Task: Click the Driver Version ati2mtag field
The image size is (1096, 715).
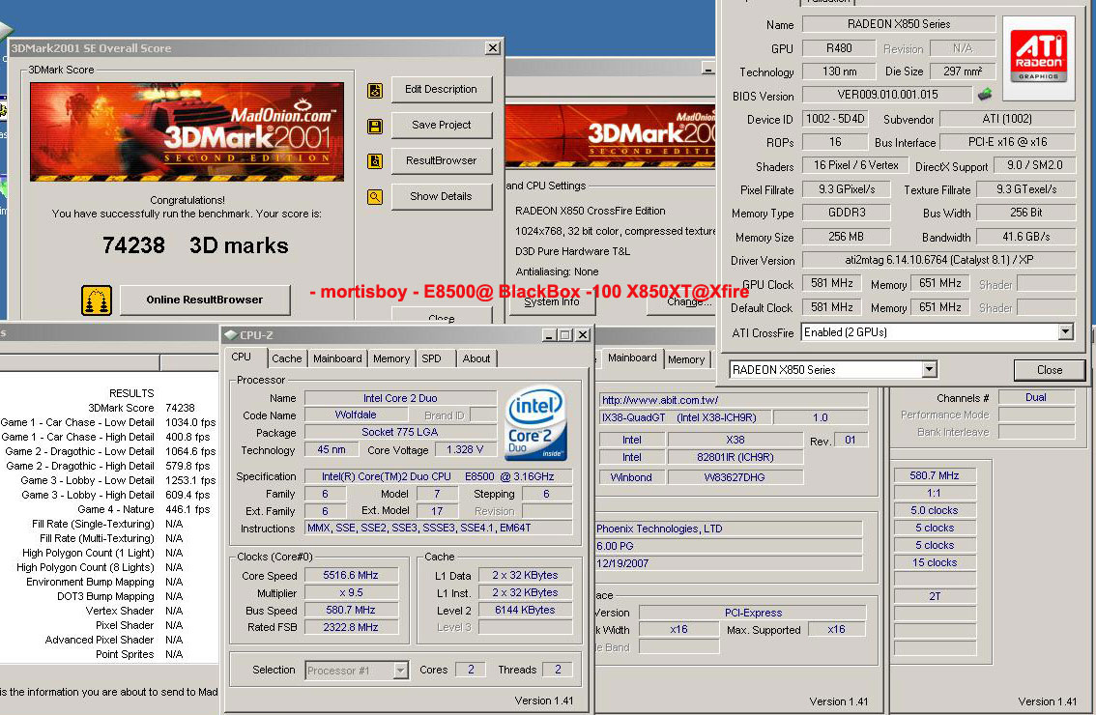Action: (x=938, y=260)
